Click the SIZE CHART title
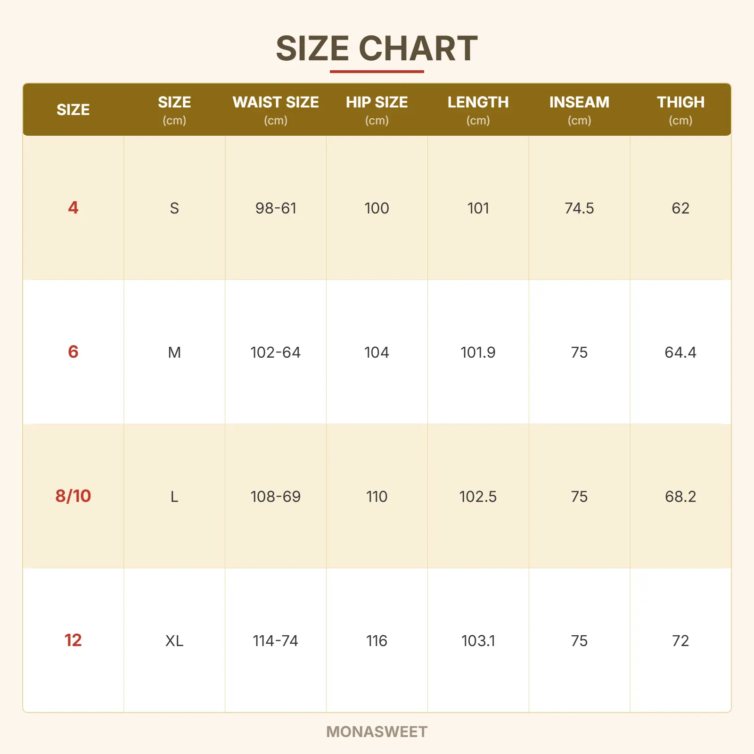 (377, 49)
